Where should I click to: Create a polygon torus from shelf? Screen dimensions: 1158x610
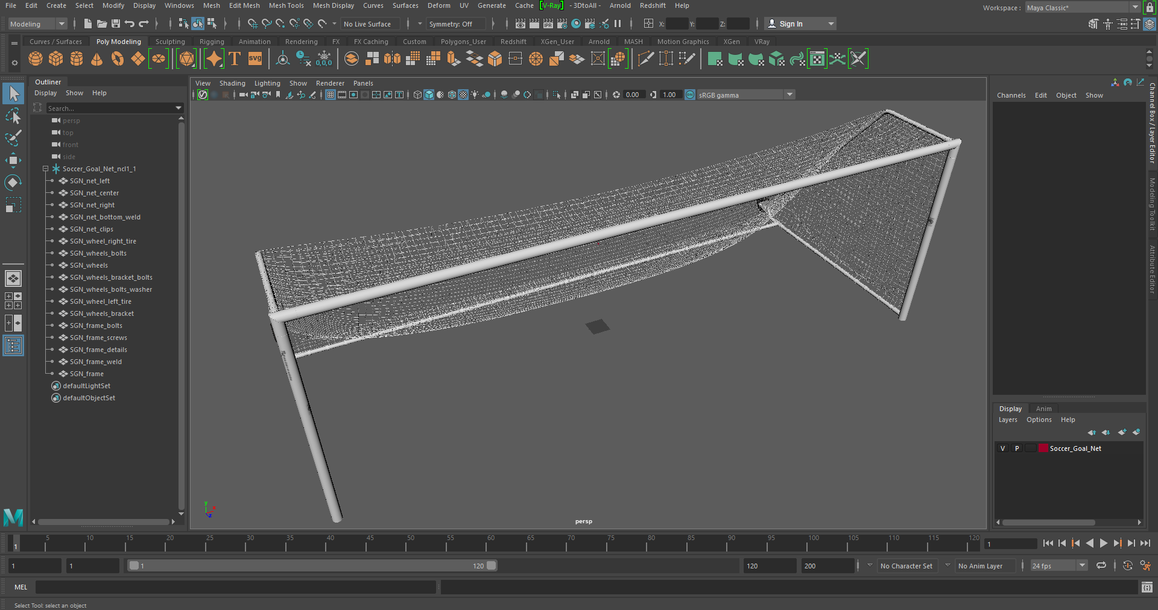tap(118, 59)
